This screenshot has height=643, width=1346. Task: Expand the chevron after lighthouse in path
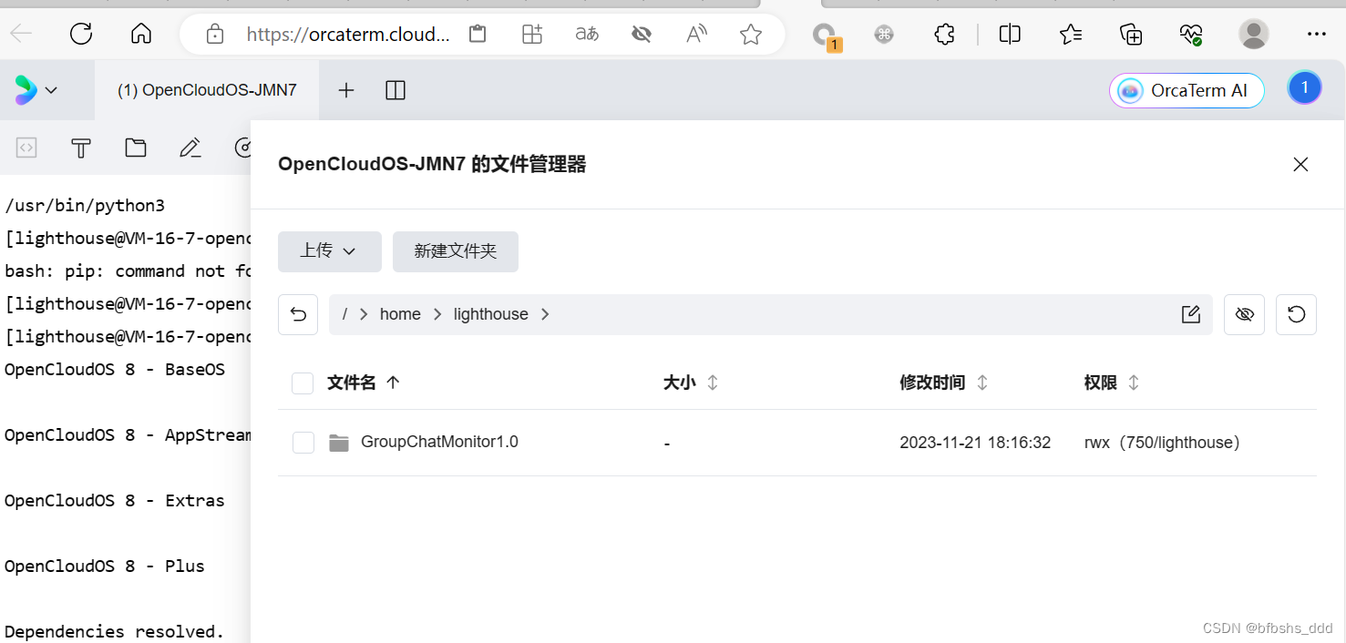545,314
